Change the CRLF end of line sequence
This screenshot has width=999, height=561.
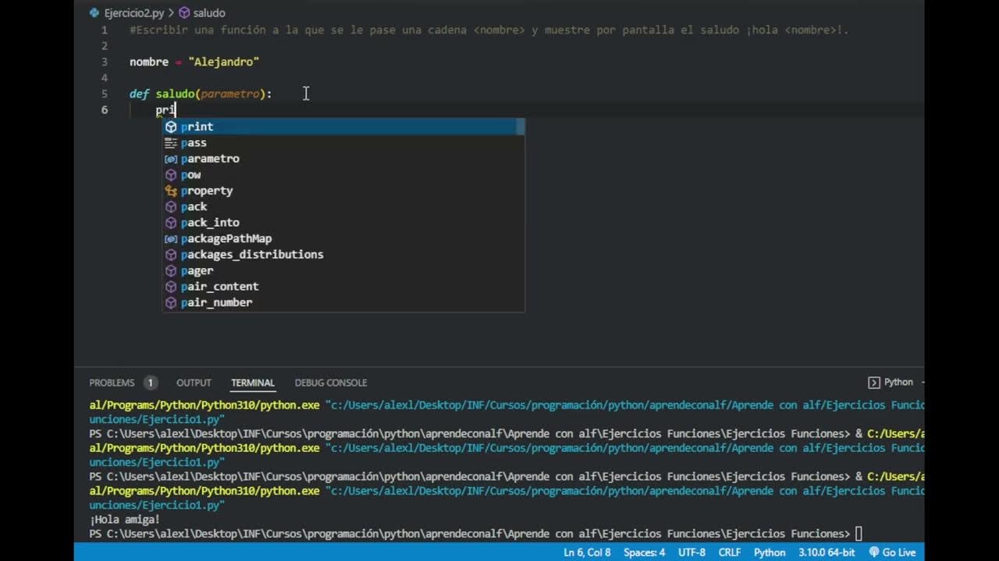tap(730, 552)
